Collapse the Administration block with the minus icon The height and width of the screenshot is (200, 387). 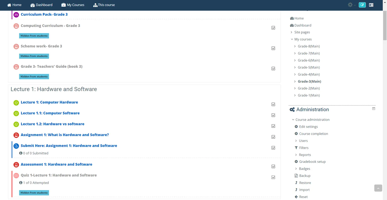(374, 109)
